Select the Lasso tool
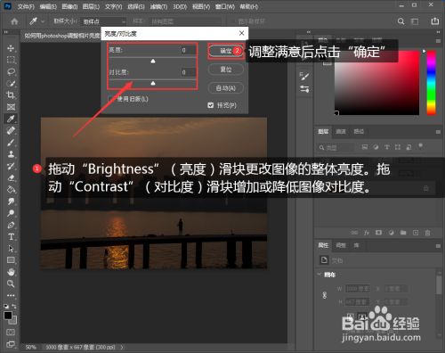Screen dimensions: 445x353 [x=11, y=71]
